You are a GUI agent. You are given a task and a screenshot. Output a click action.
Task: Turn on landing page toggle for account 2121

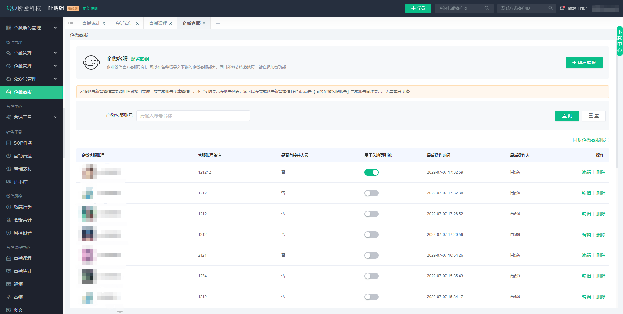pos(371,255)
